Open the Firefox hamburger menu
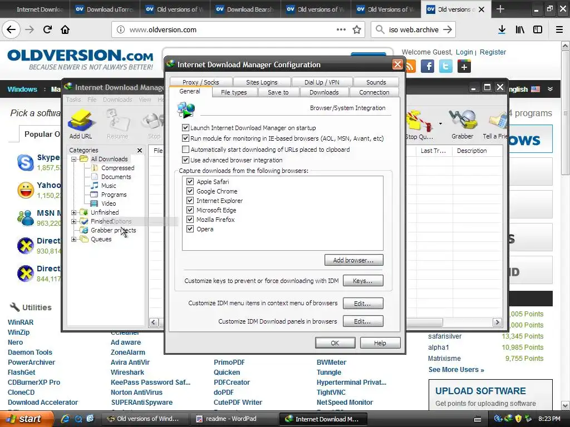 click(x=559, y=30)
